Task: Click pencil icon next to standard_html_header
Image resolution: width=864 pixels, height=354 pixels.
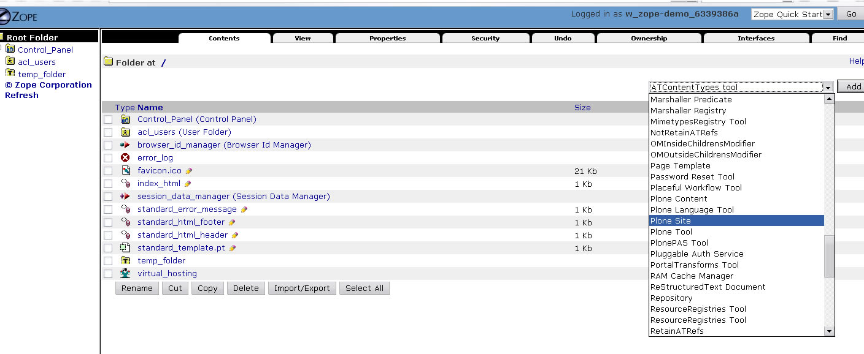Action: click(235, 235)
